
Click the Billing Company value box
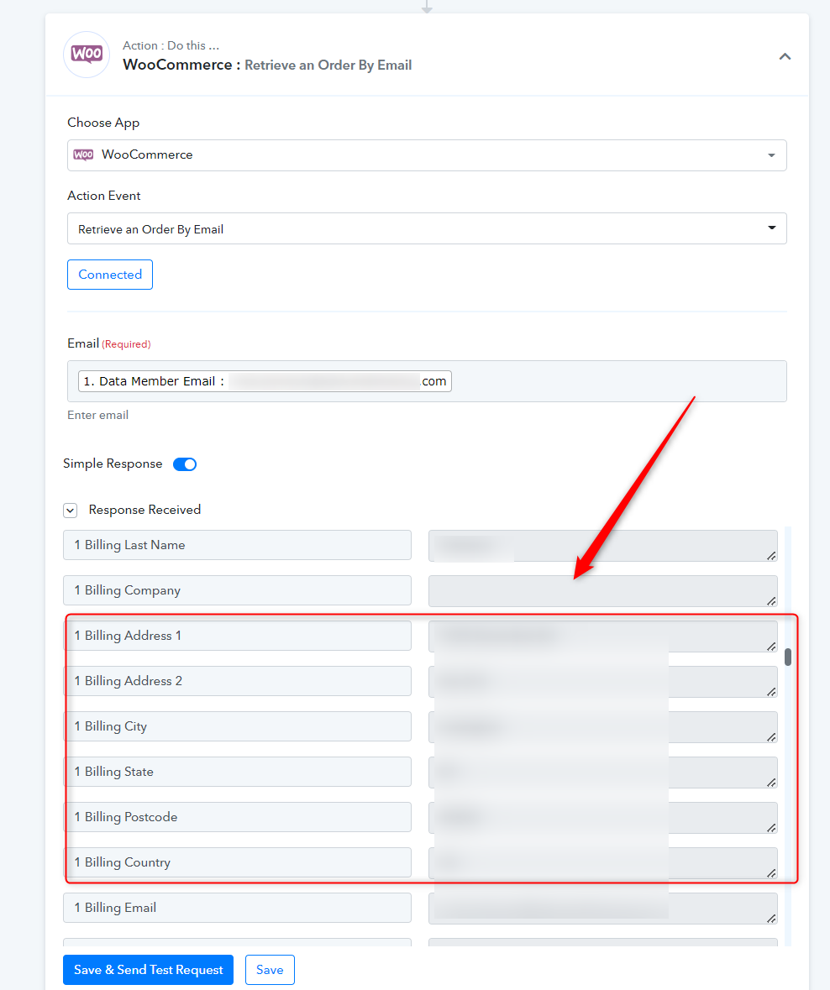(603, 591)
